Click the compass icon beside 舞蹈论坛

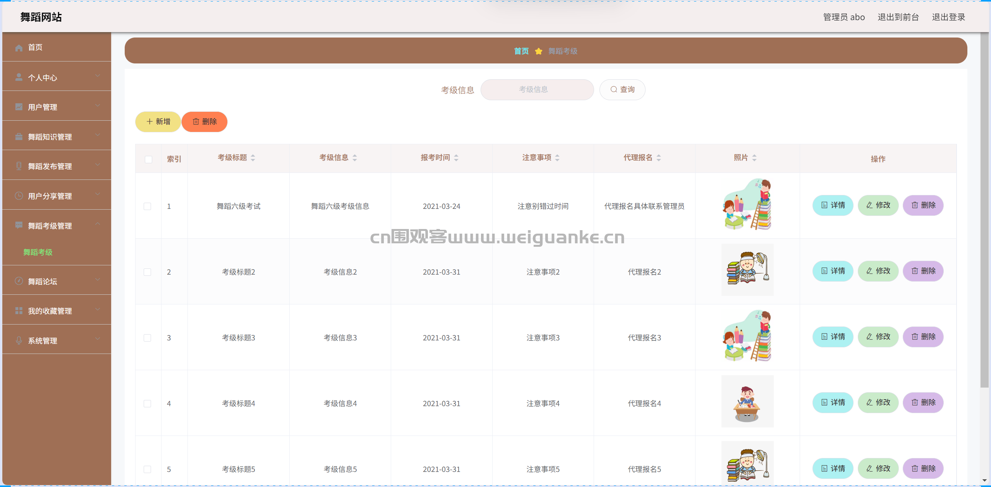pyautogui.click(x=19, y=281)
